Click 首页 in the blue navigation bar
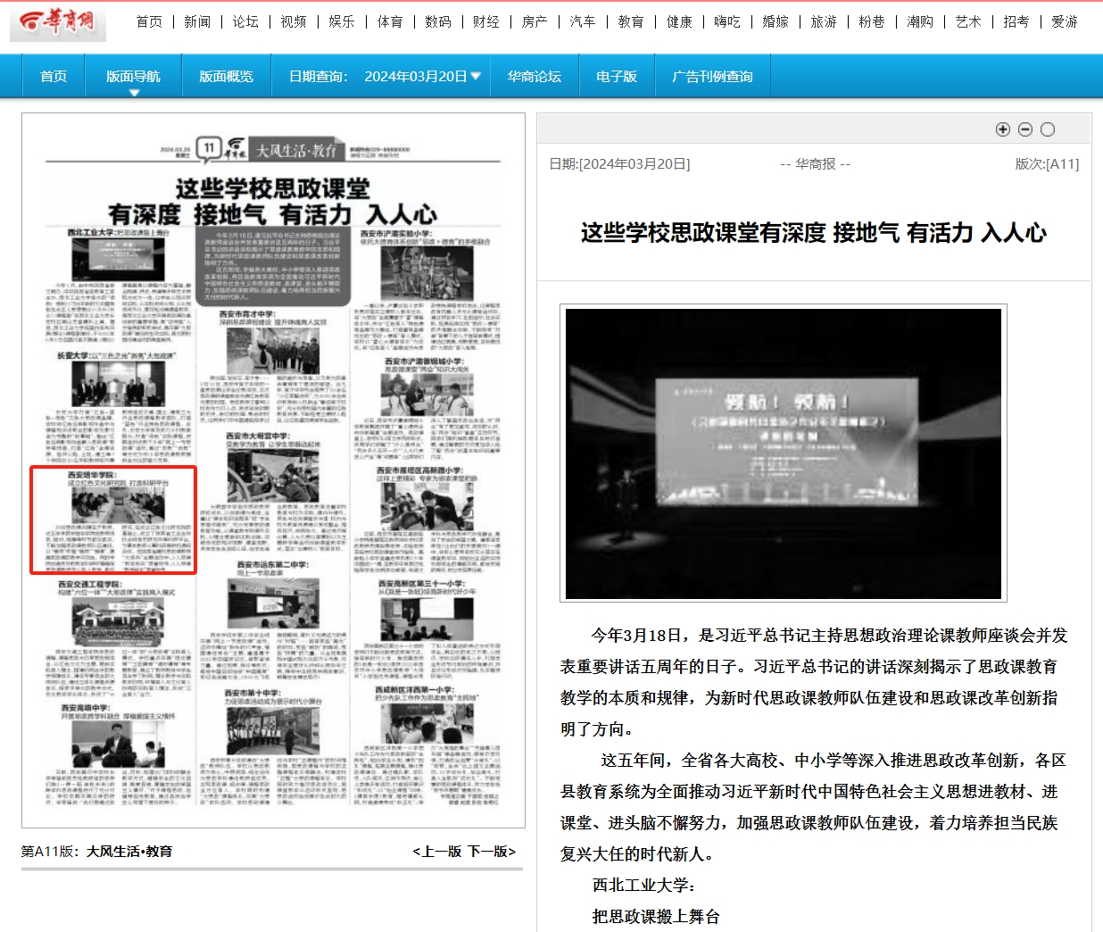 tap(54, 77)
